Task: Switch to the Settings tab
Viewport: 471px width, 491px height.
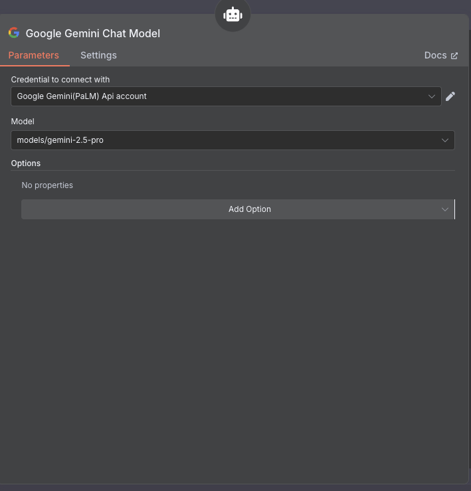Action: [x=98, y=55]
